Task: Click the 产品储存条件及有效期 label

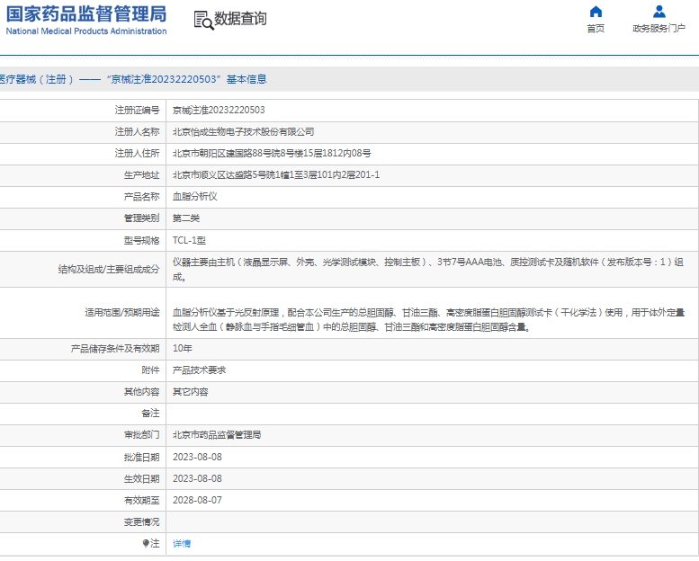Action: 115,349
